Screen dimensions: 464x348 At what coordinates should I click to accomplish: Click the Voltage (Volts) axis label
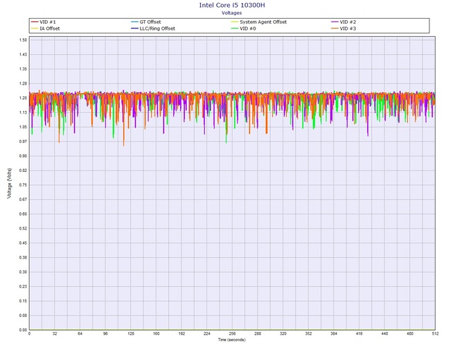click(x=10, y=183)
